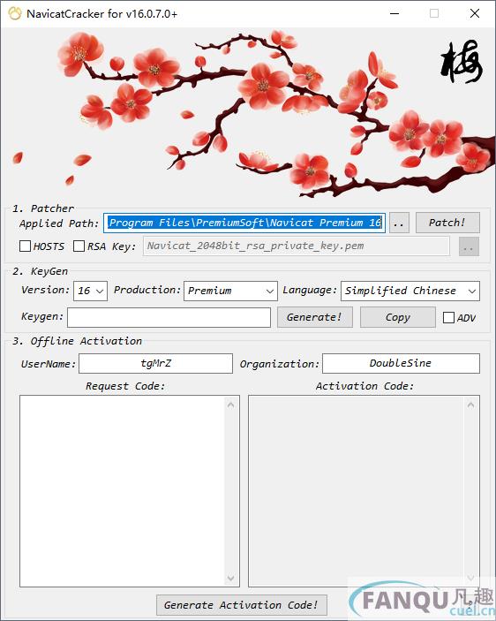Image resolution: width=496 pixels, height=621 pixels.
Task: Browse for applied path with '..' button
Action: tap(399, 223)
